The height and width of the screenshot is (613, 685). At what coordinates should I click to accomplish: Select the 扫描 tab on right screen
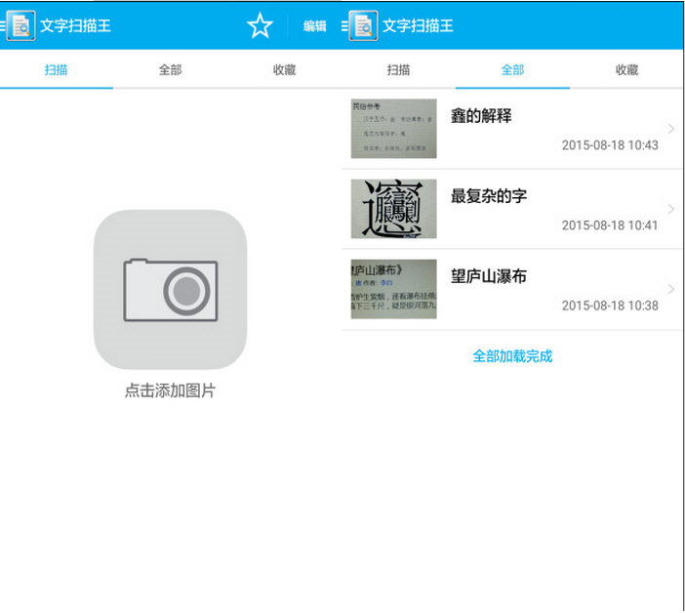click(398, 70)
